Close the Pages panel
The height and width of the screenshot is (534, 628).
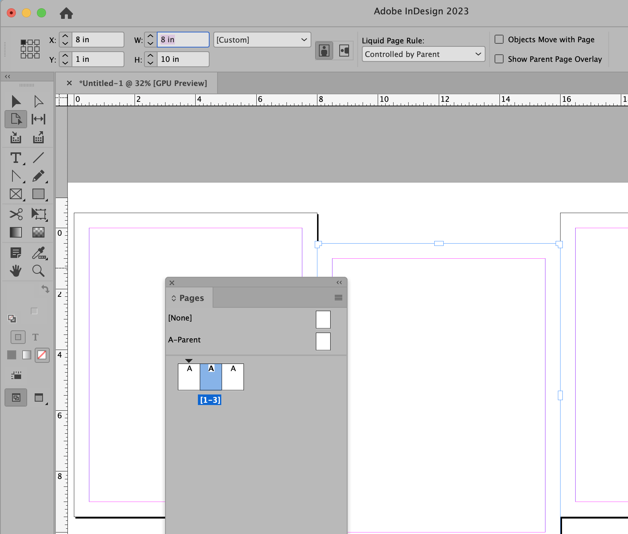pyautogui.click(x=172, y=282)
